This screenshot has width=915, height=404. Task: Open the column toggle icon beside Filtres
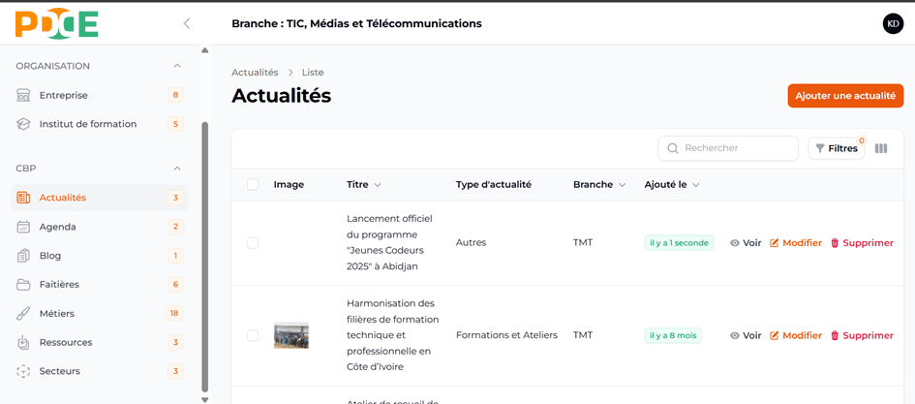(880, 148)
